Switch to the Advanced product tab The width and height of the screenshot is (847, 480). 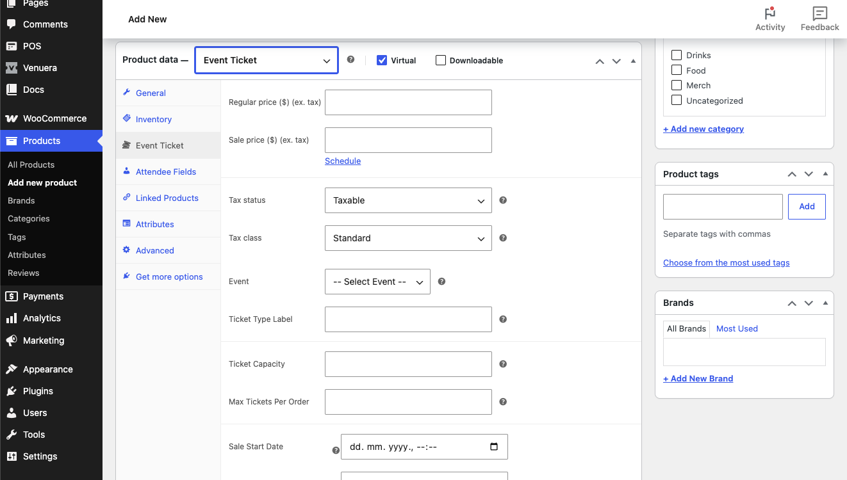click(x=168, y=250)
